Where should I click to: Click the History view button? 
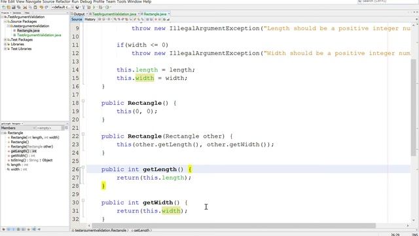90,19
